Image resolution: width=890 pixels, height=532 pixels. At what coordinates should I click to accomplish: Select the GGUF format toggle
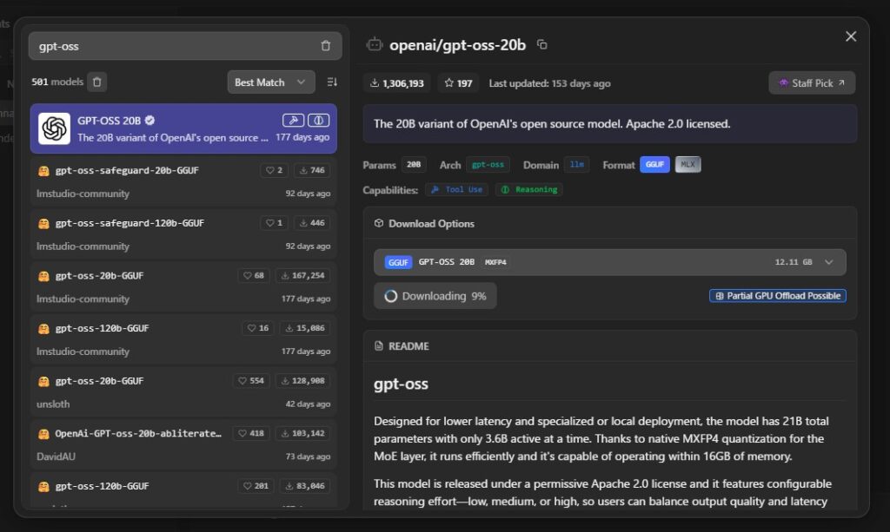(x=654, y=165)
